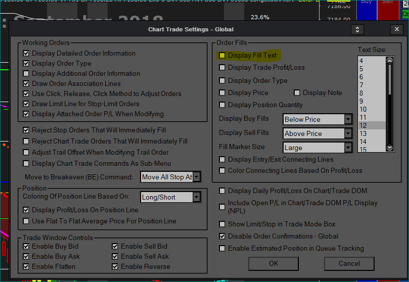This screenshot has width=409, height=282.
Task: Check Display Additional Order Information
Action: click(26, 73)
